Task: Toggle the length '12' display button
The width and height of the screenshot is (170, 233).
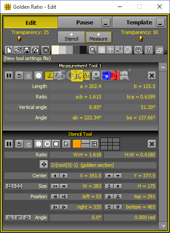Action: pos(77,76)
